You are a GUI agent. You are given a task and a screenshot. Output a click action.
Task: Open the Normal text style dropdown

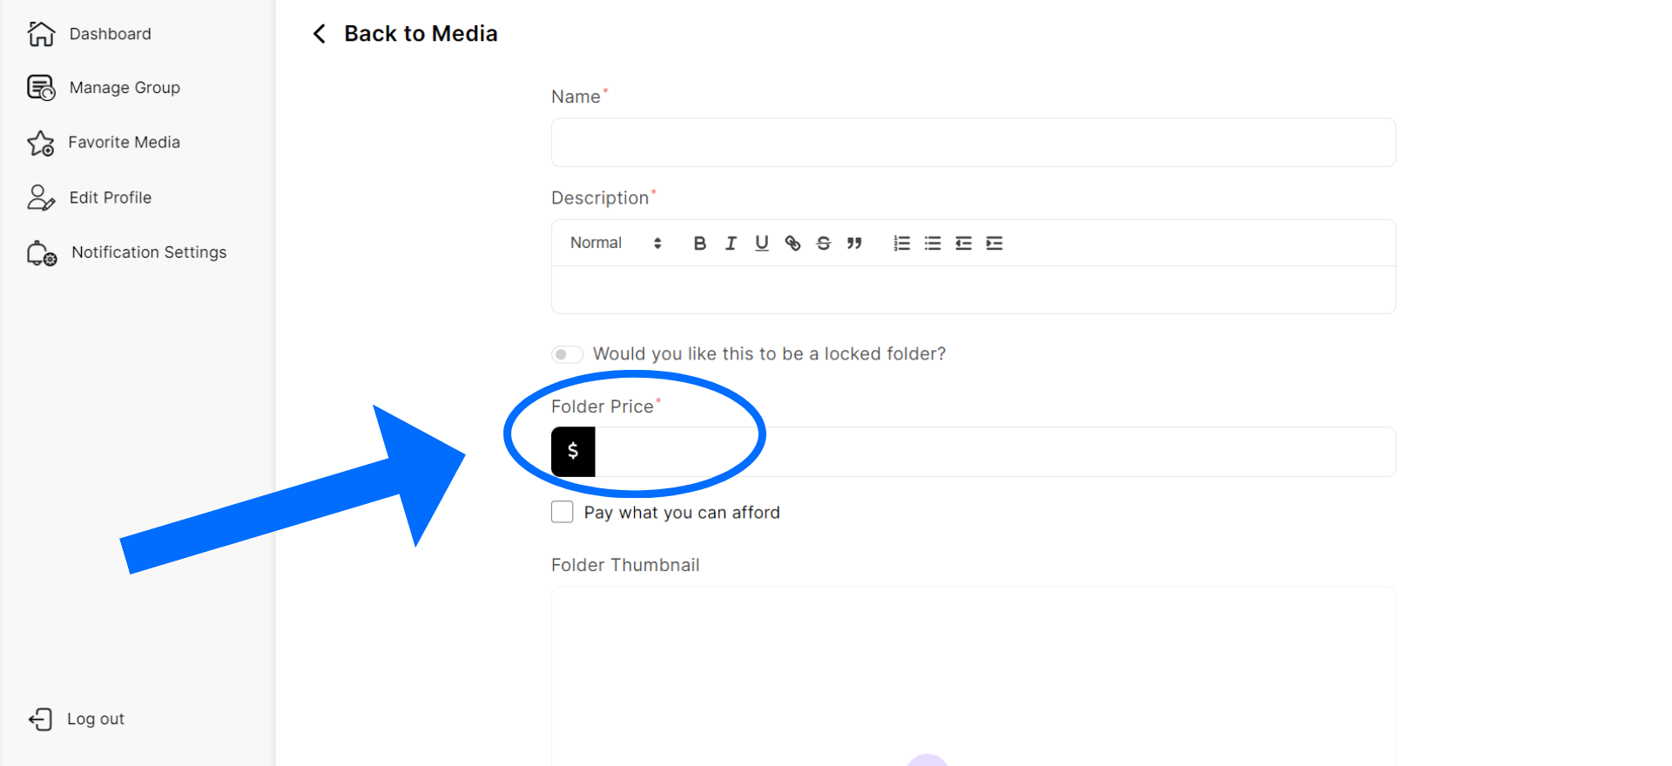click(616, 243)
